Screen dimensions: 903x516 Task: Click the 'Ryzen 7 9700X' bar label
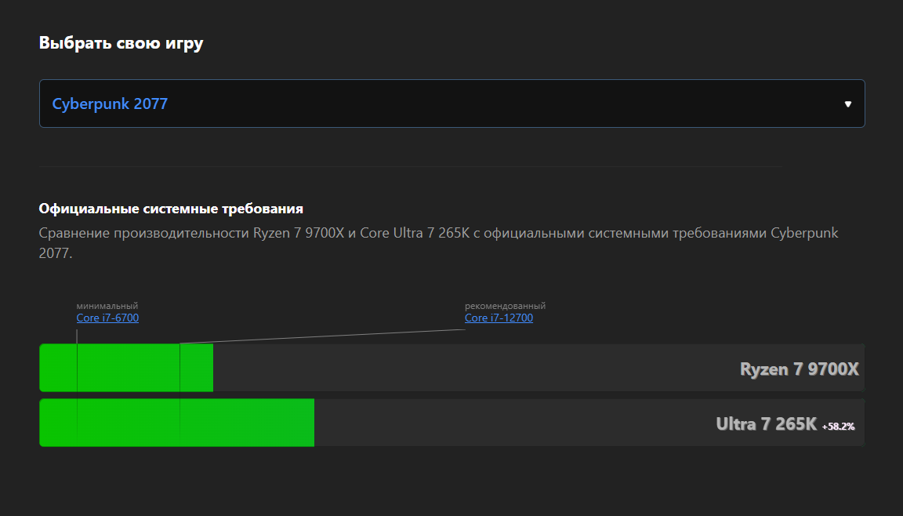pos(800,369)
